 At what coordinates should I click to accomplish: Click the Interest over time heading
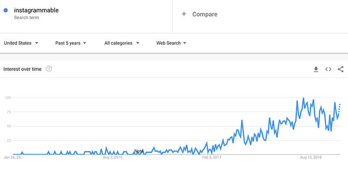[x=23, y=69]
